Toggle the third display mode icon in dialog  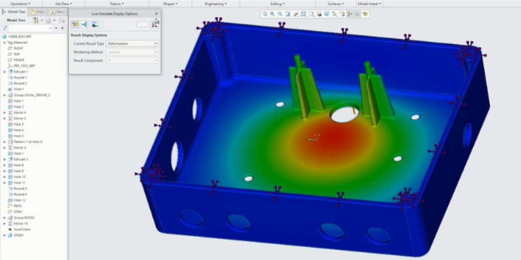tap(95, 24)
